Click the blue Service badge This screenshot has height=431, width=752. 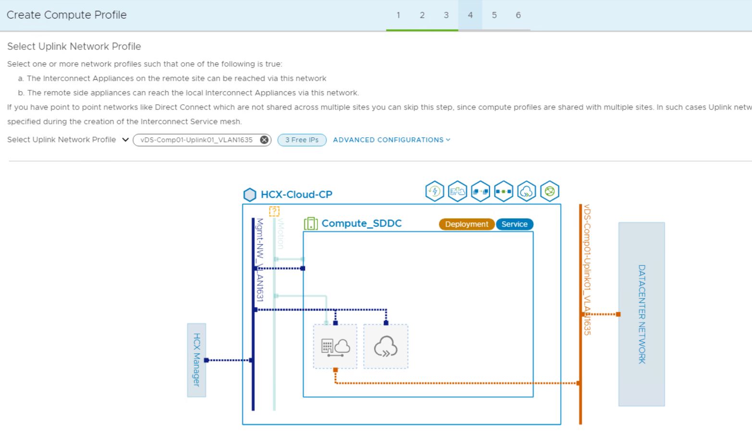(514, 224)
